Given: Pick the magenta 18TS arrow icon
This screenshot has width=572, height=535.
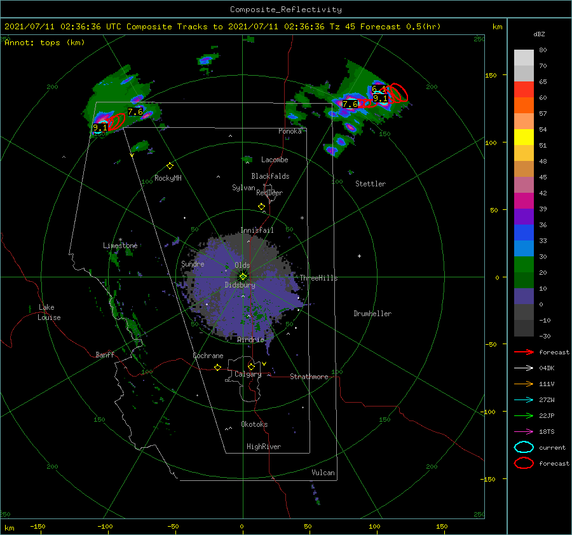Looking at the screenshot, I should [524, 432].
